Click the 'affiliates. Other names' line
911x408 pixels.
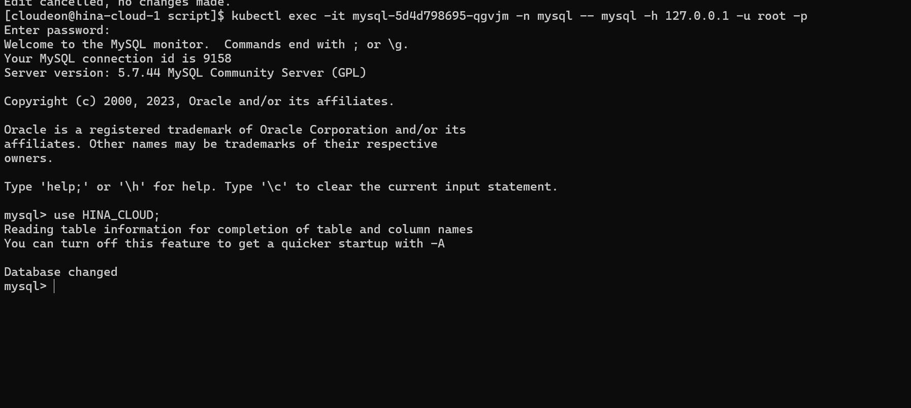click(220, 144)
